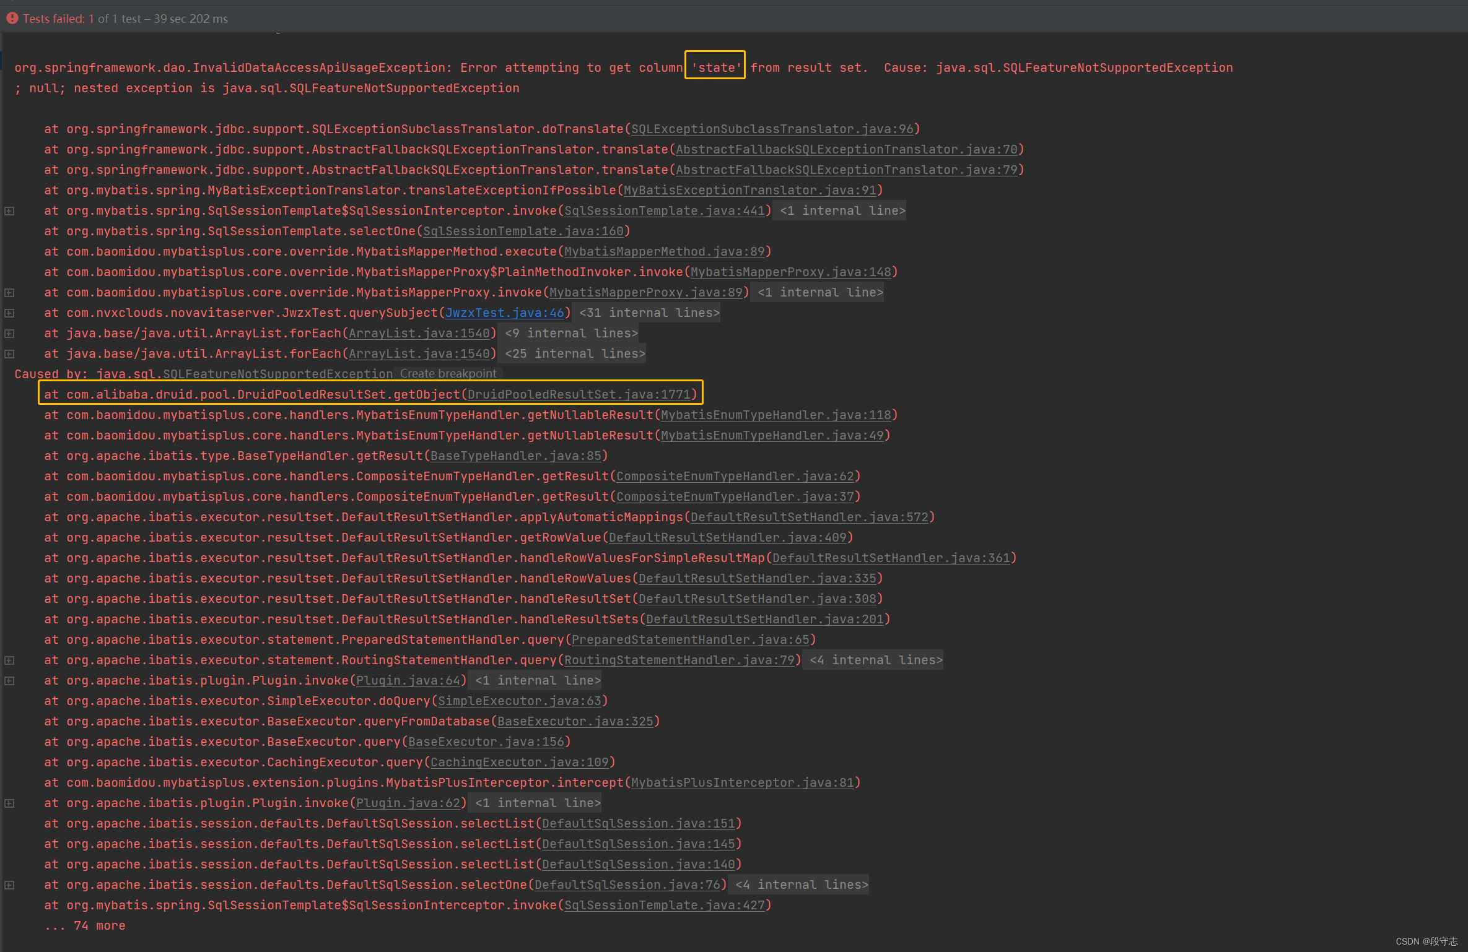Image resolution: width=1468 pixels, height=952 pixels.
Task: Expand internal lines at MybatisMapperProxy.invoke frame
Action: 9,292
